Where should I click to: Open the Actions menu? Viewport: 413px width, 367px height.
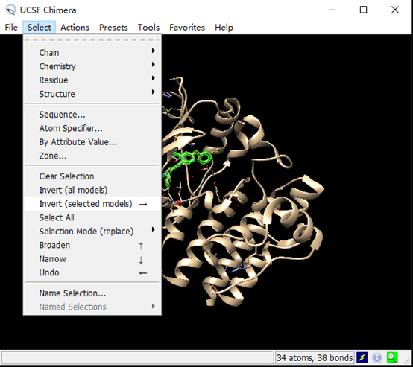click(x=75, y=28)
